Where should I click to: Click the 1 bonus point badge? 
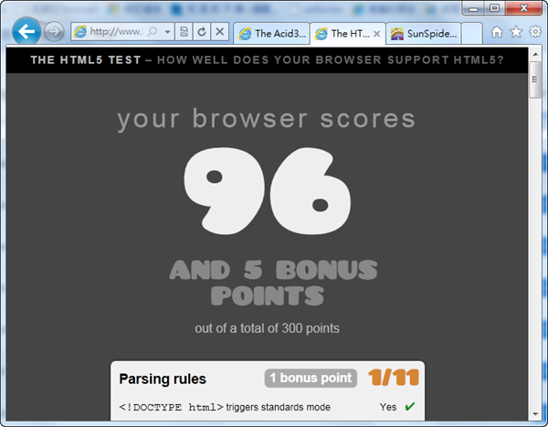311,378
